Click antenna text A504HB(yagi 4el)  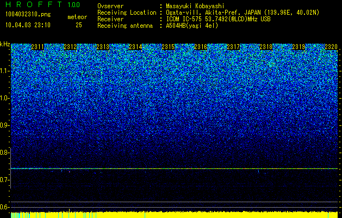click(192, 26)
